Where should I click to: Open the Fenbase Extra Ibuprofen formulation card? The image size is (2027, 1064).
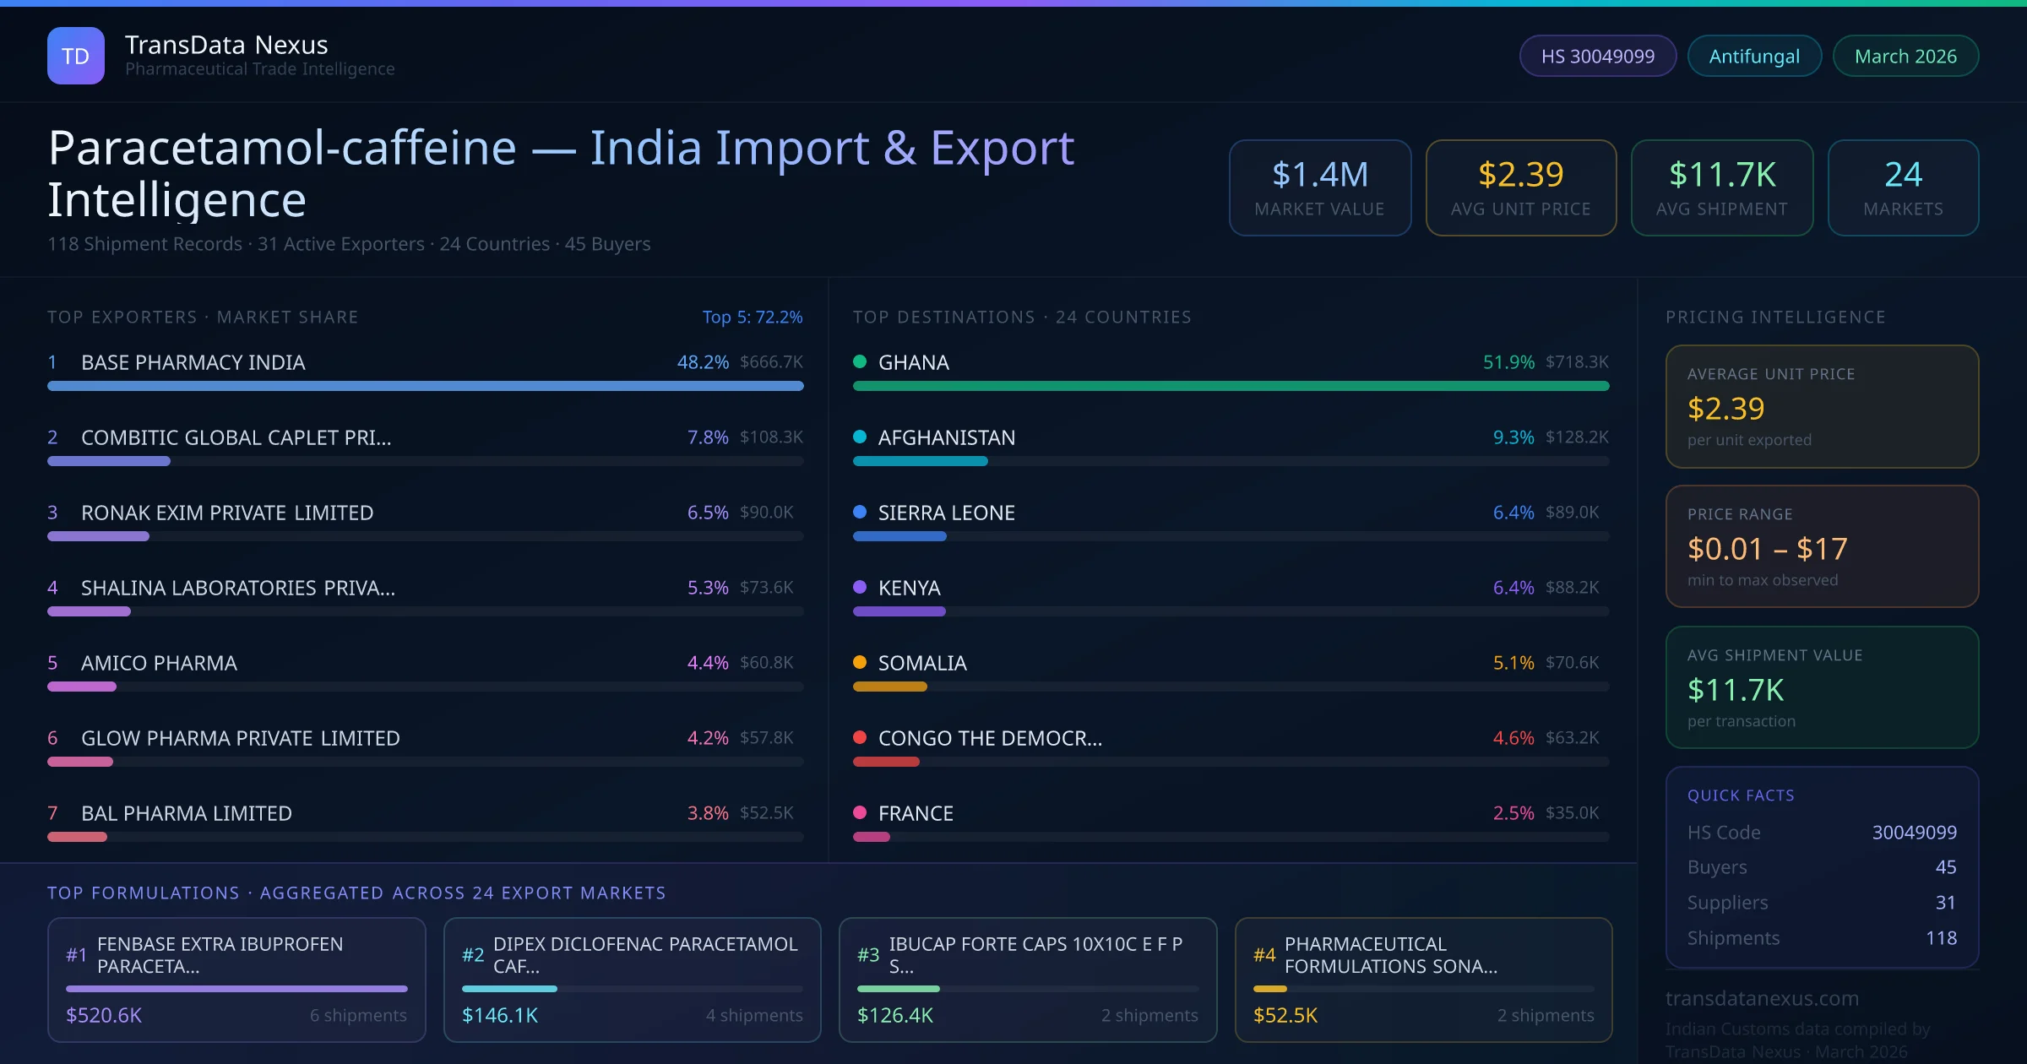point(236,980)
